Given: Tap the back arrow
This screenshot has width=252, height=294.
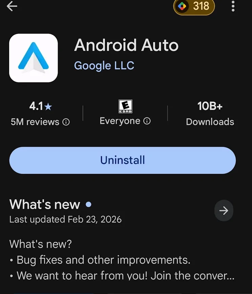Looking at the screenshot, I should (x=12, y=6).
